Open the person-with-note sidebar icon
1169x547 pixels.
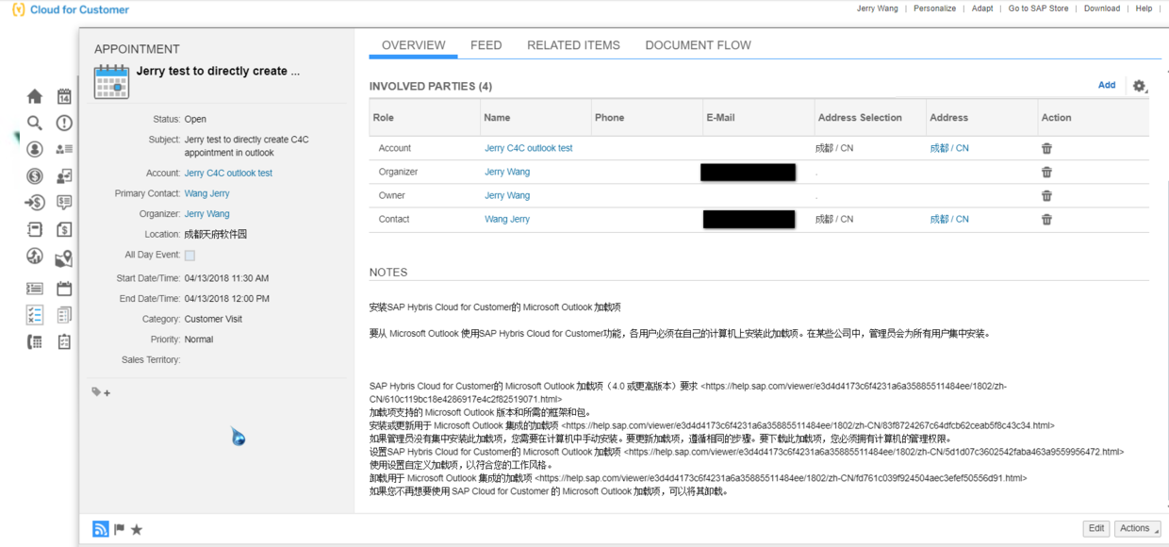[64, 175]
